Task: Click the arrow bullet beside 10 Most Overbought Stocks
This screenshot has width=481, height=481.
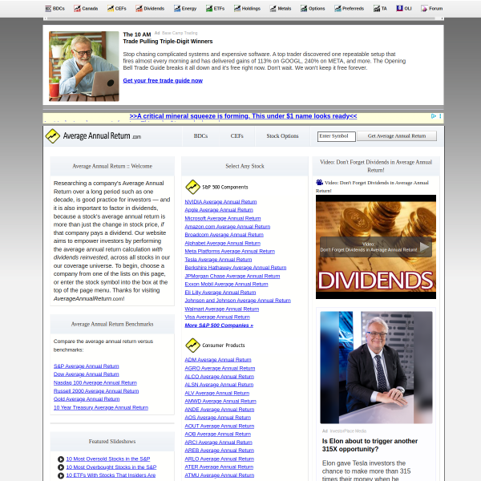Action: pyautogui.click(x=61, y=467)
